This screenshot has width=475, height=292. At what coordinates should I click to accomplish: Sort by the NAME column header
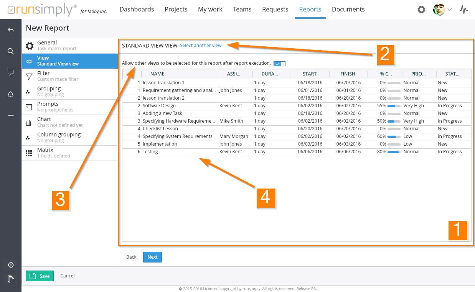(x=157, y=74)
